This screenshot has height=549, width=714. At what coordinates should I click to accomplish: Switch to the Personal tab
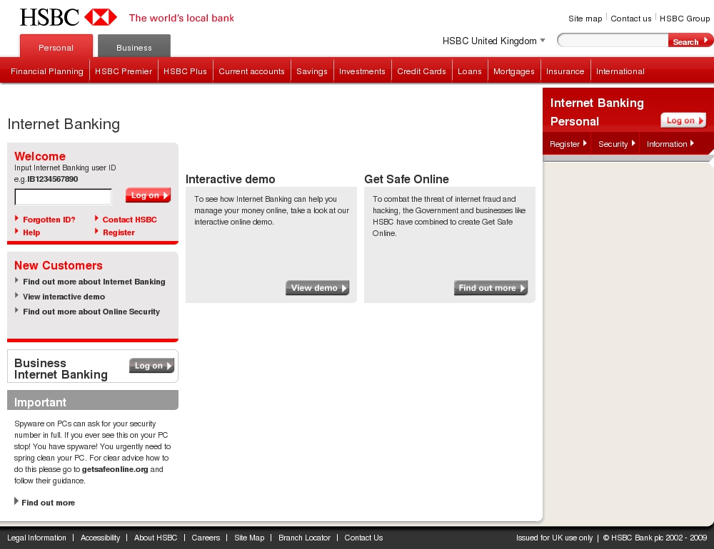(x=56, y=46)
